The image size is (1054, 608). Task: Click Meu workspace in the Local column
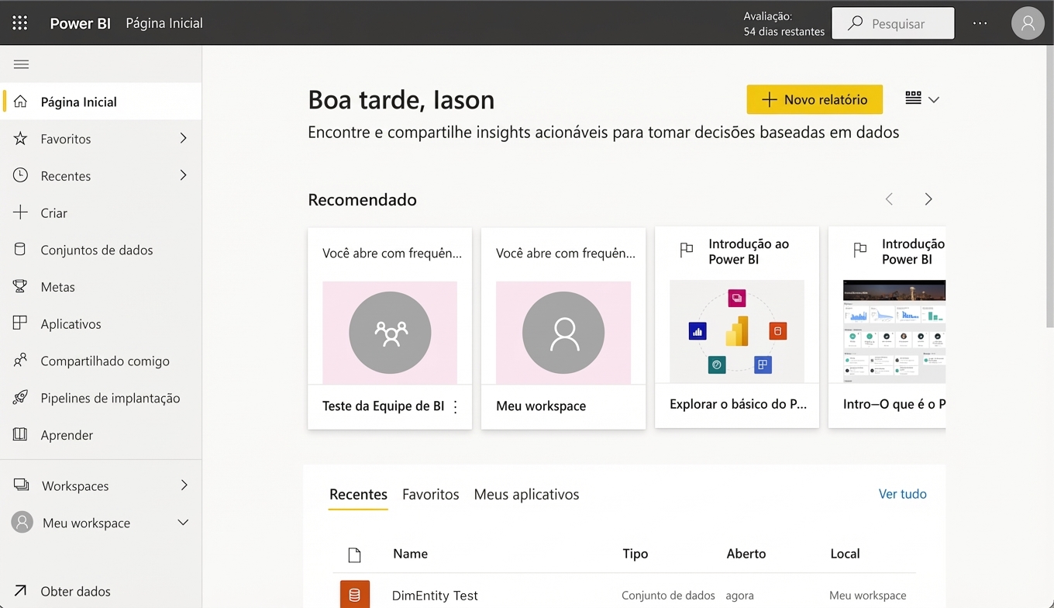tap(868, 596)
